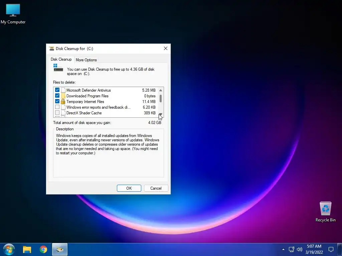The width and height of the screenshot is (342, 256).
Task: Open the Windows Start orb
Action: point(9,249)
